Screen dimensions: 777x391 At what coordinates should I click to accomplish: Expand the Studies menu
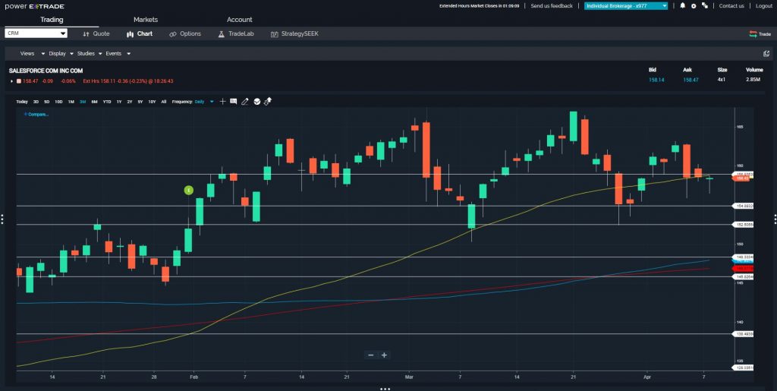(90, 53)
